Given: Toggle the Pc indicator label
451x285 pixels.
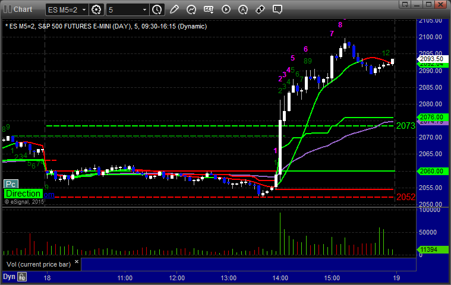Looking at the screenshot, I should coord(10,184).
